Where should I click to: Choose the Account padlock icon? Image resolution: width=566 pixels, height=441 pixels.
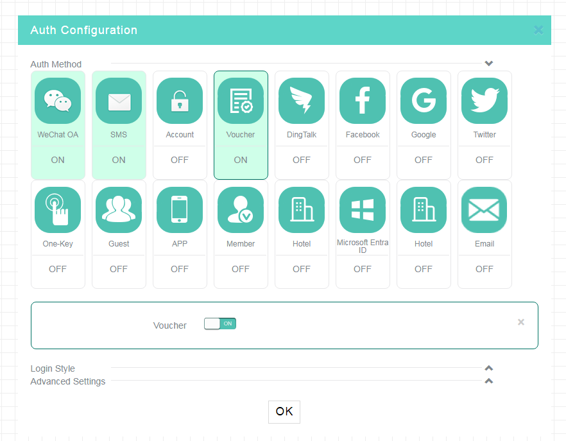click(180, 101)
